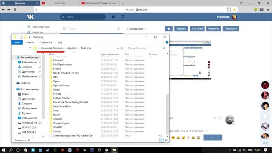This screenshot has height=153, width=272.
Task: Click the volume icon in system tray
Action: 244,150
